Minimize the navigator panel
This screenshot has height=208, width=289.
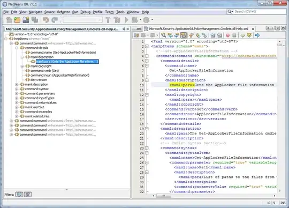pyautogui.click(x=124, y=29)
